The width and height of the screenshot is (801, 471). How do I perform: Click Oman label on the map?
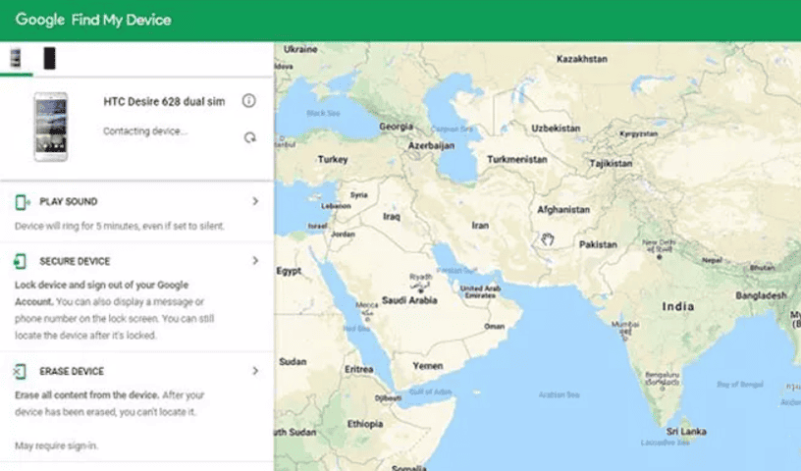pos(494,327)
